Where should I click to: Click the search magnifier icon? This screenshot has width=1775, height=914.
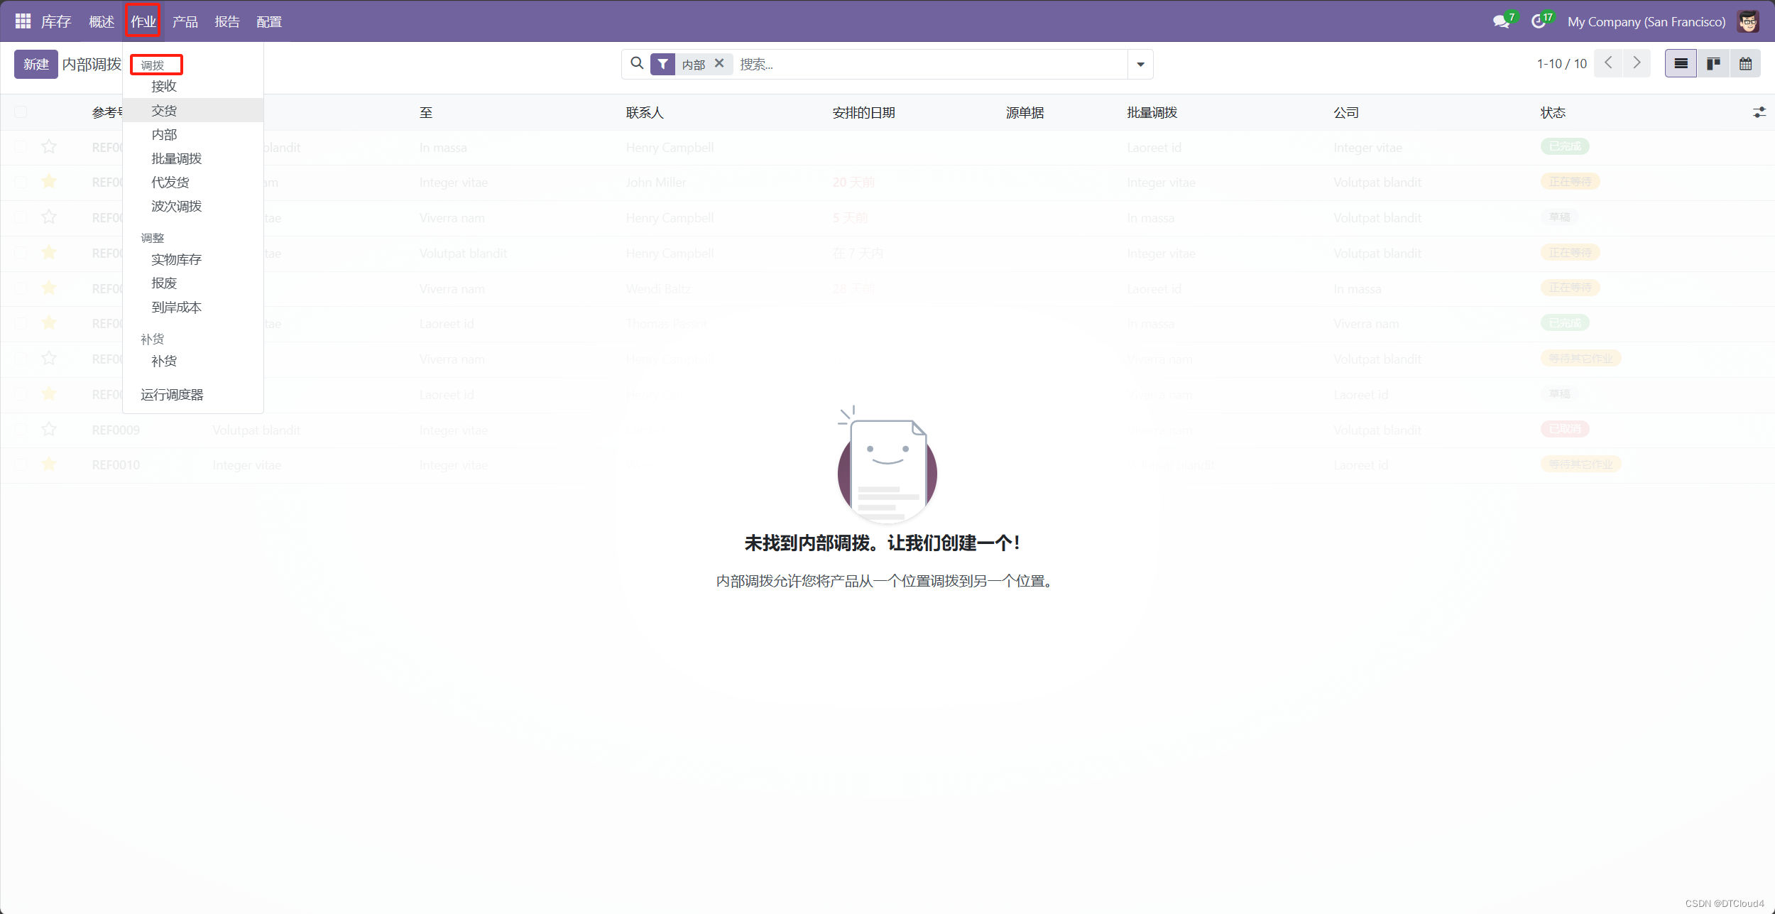tap(638, 64)
